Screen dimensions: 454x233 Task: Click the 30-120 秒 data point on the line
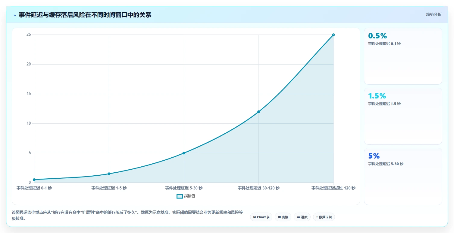258,112
